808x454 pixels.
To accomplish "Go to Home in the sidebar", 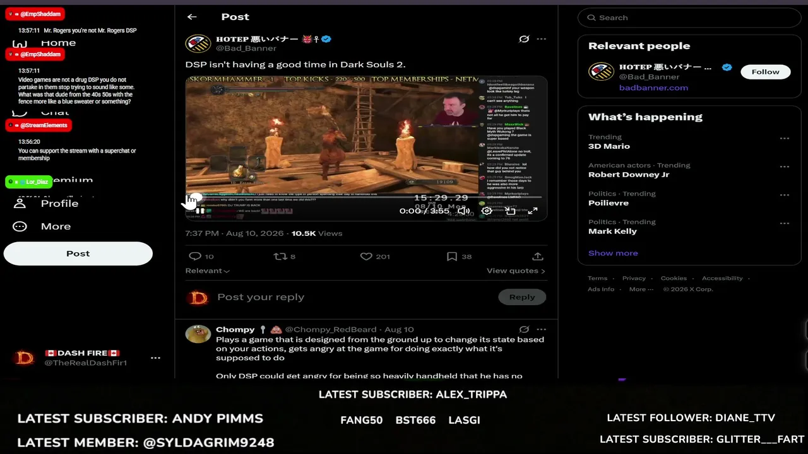I will (58, 43).
